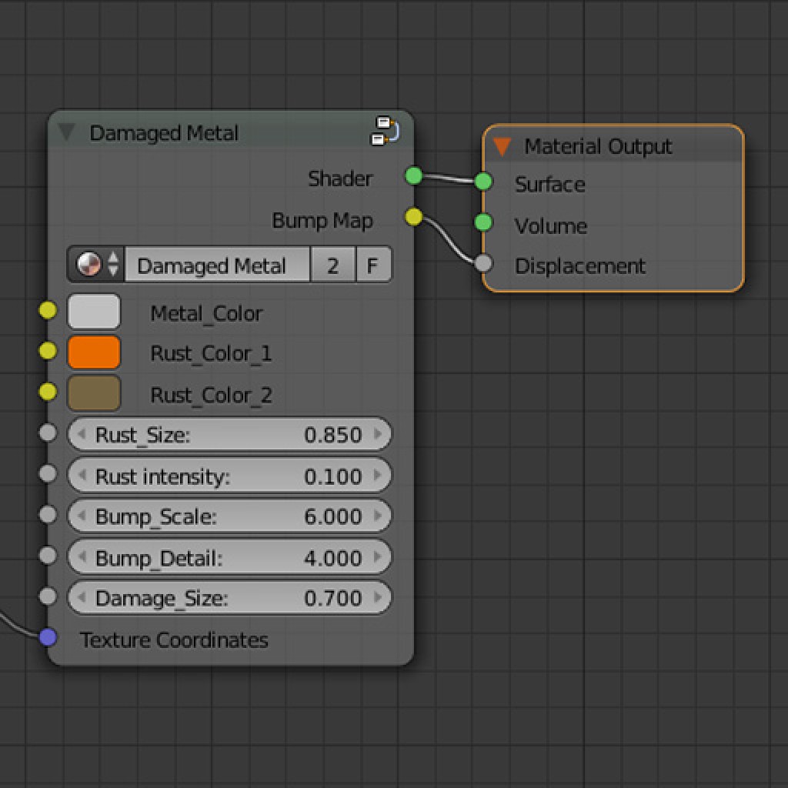The width and height of the screenshot is (788, 788).
Task: Click the Damaged Metal name field
Action: (x=215, y=265)
